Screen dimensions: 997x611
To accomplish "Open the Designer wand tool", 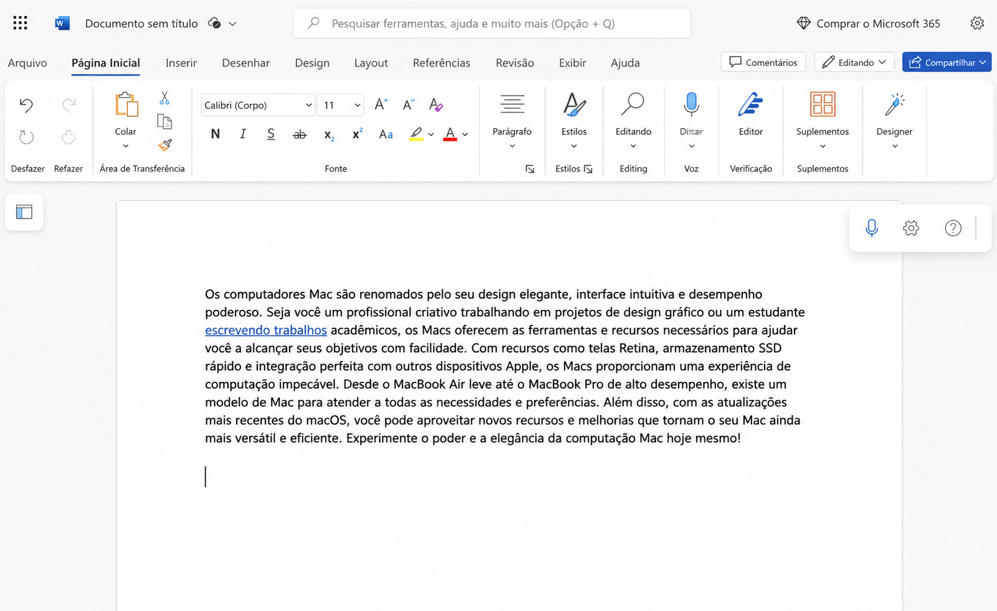I will click(894, 105).
